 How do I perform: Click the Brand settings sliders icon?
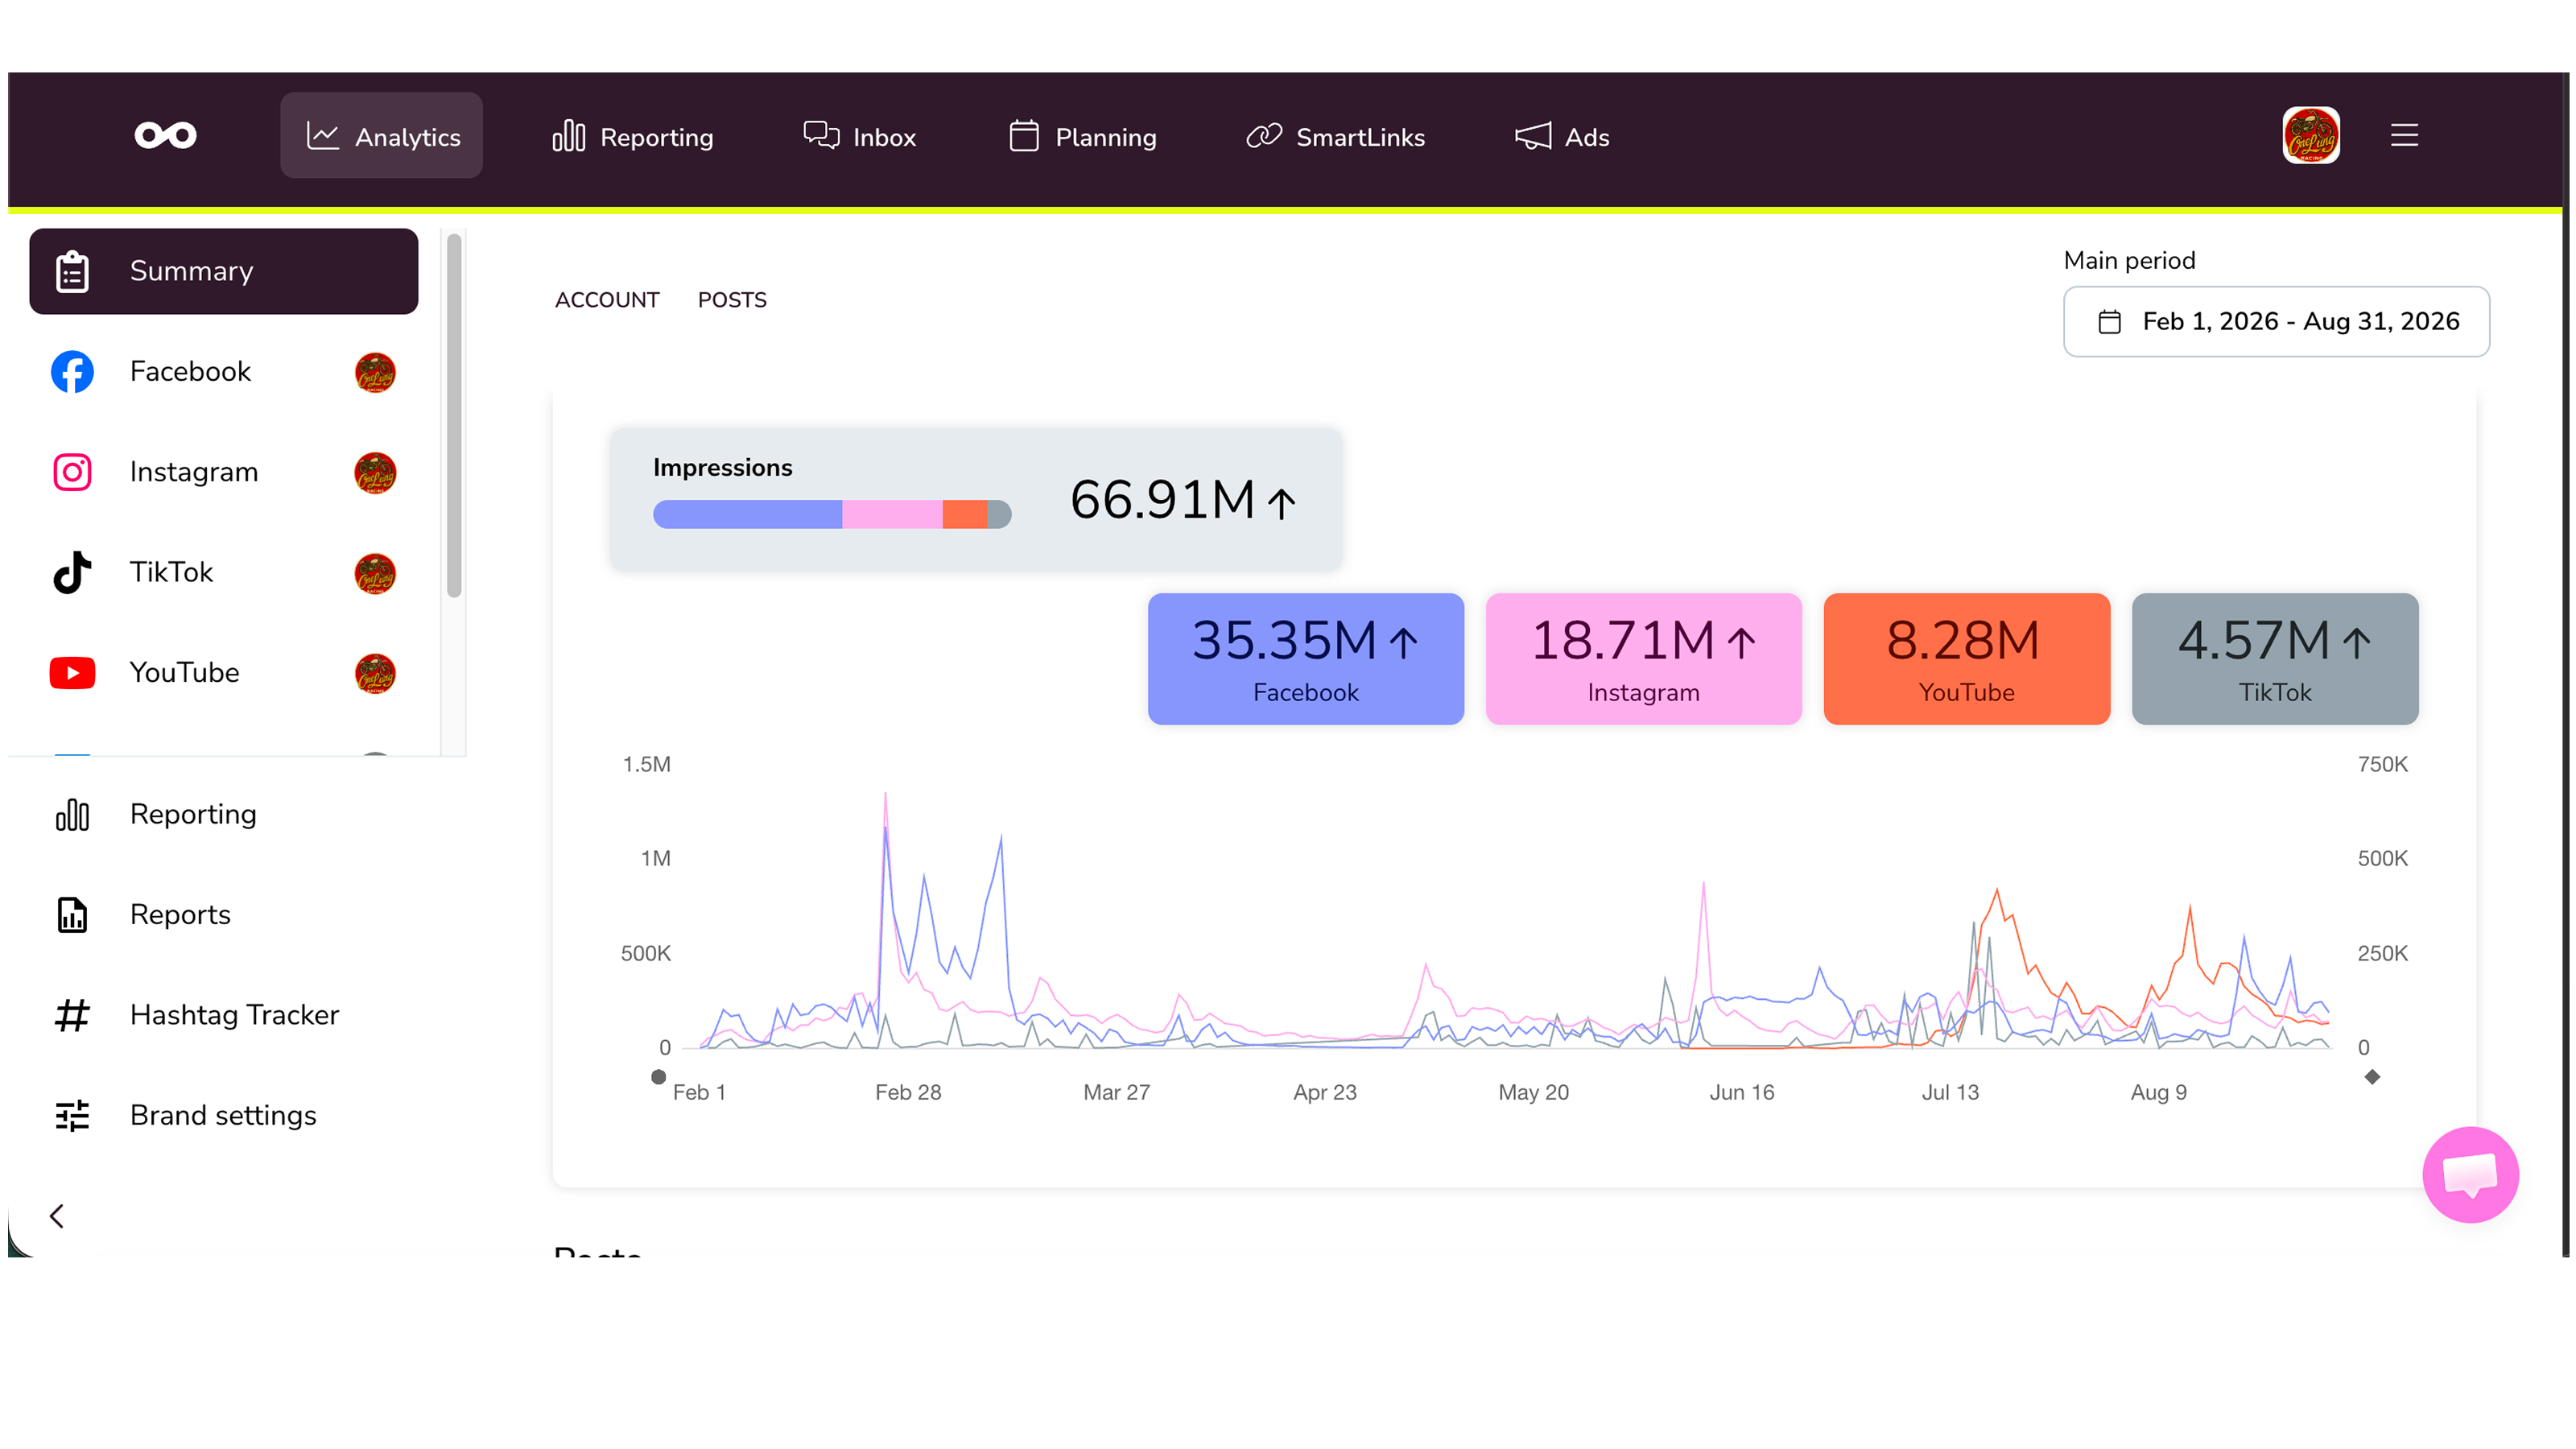tap(72, 1115)
